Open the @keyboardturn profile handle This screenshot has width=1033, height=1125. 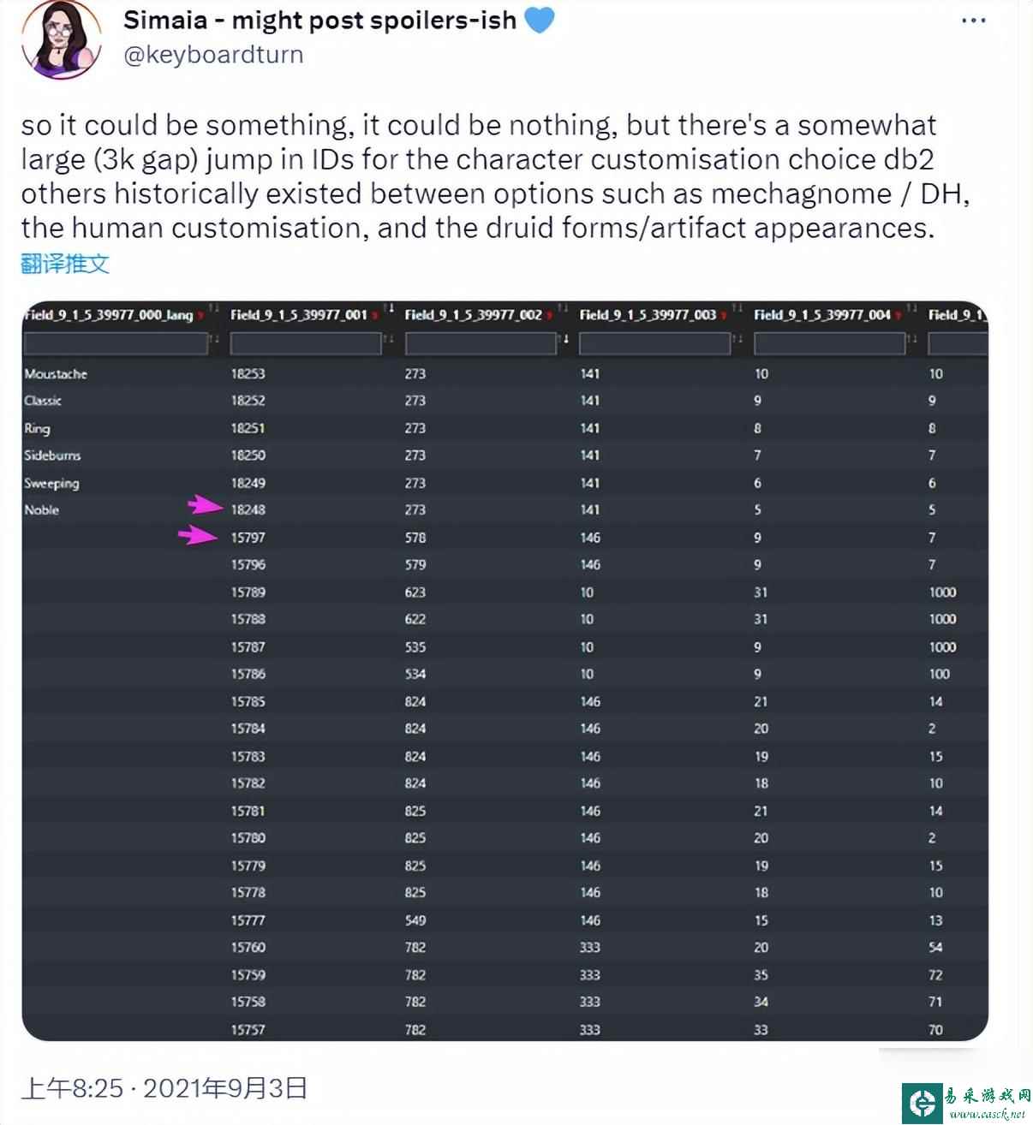pos(213,55)
